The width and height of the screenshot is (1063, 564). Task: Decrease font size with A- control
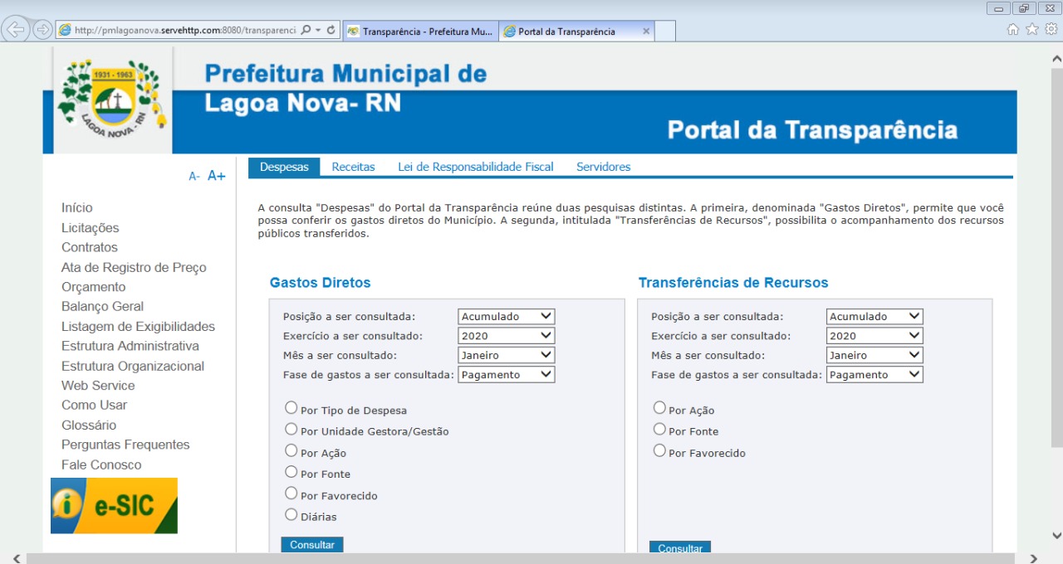click(194, 176)
